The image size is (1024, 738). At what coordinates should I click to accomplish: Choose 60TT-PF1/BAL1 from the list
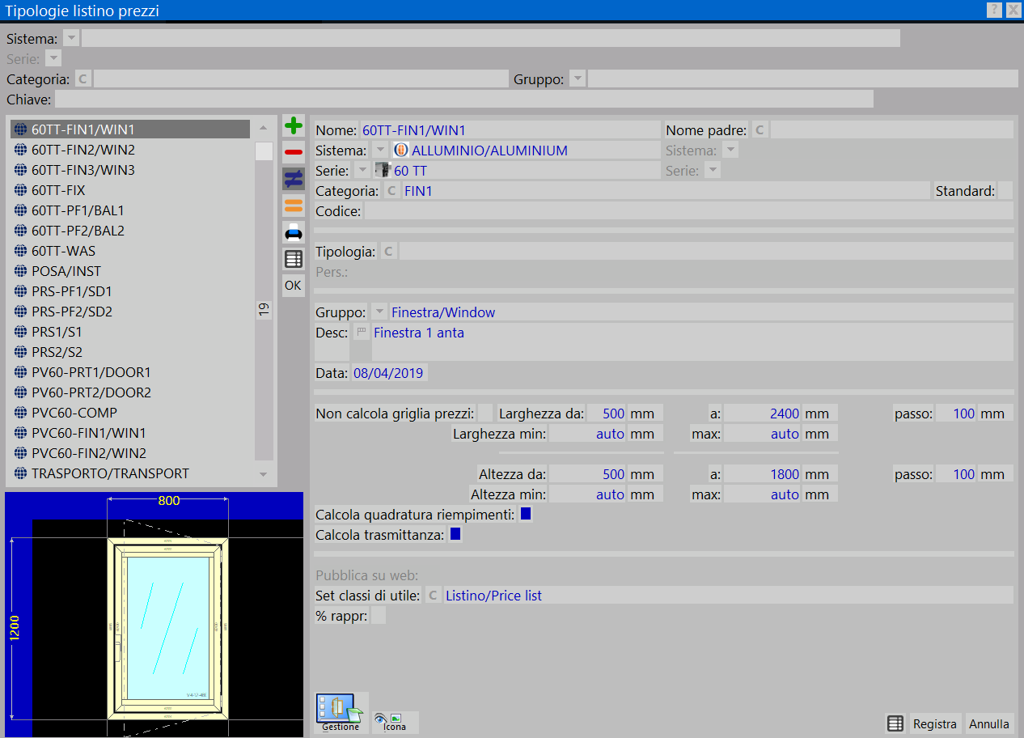(130, 210)
